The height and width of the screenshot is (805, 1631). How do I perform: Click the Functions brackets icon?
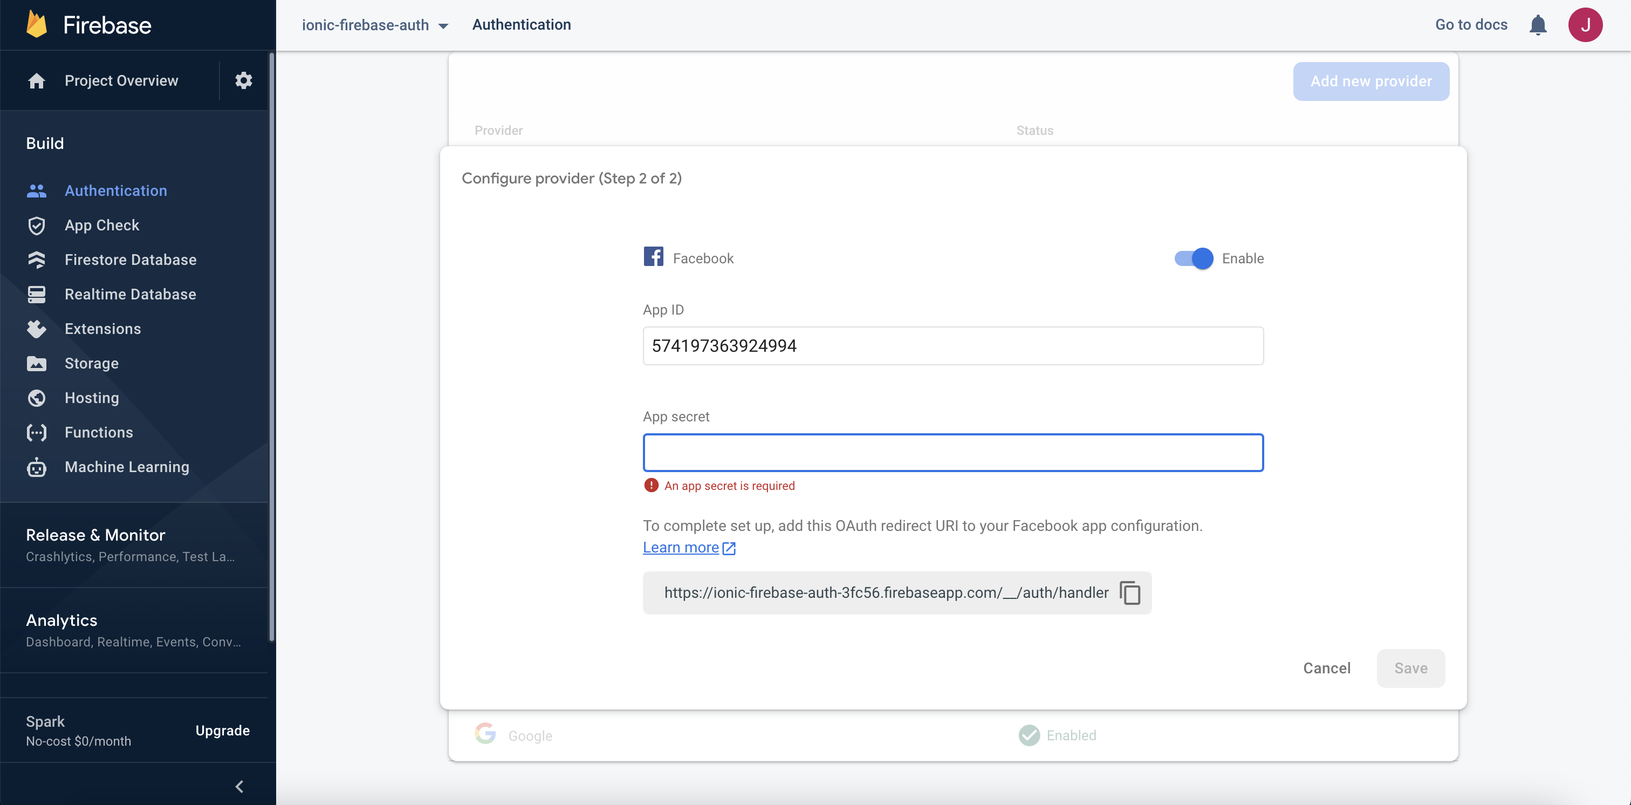(x=37, y=433)
